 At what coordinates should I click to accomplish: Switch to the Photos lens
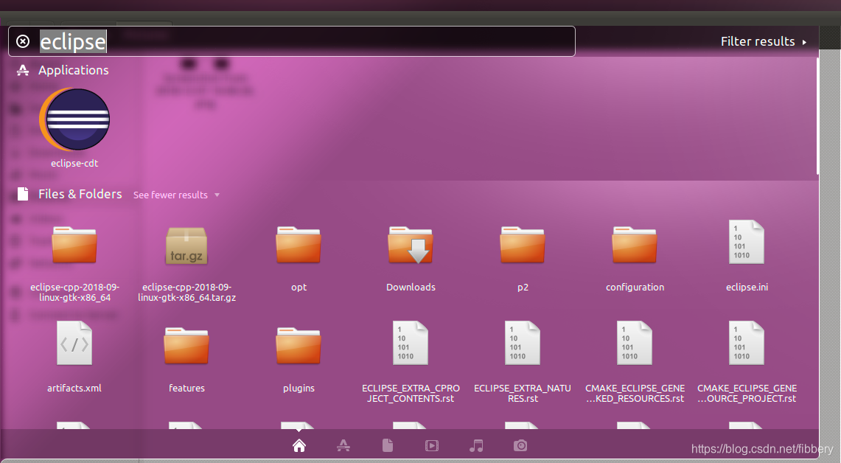[x=520, y=445]
